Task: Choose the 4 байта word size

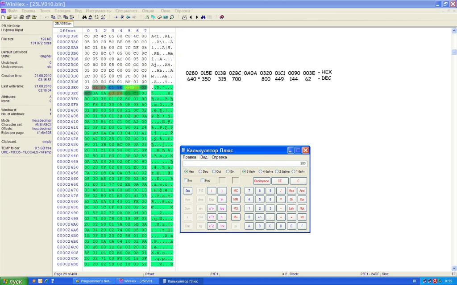Action: tap(261, 171)
